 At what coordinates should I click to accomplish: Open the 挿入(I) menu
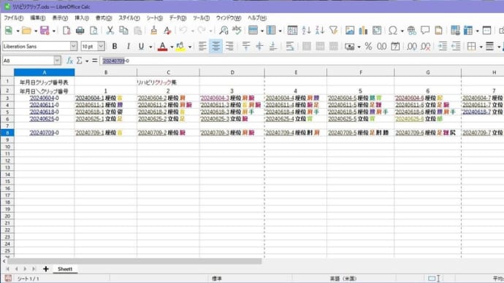(x=82, y=18)
